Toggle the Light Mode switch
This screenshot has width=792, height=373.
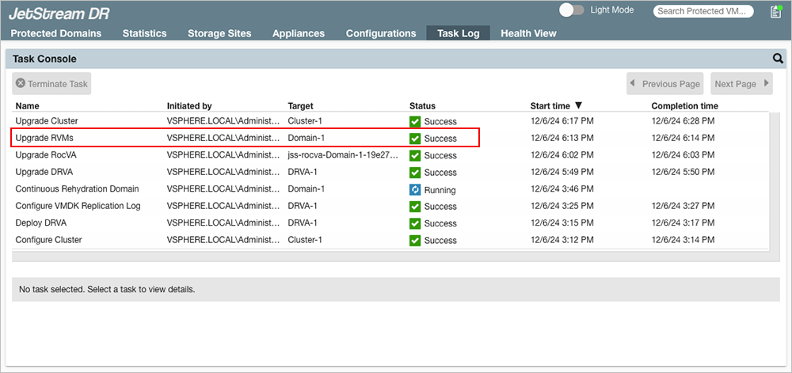[571, 10]
